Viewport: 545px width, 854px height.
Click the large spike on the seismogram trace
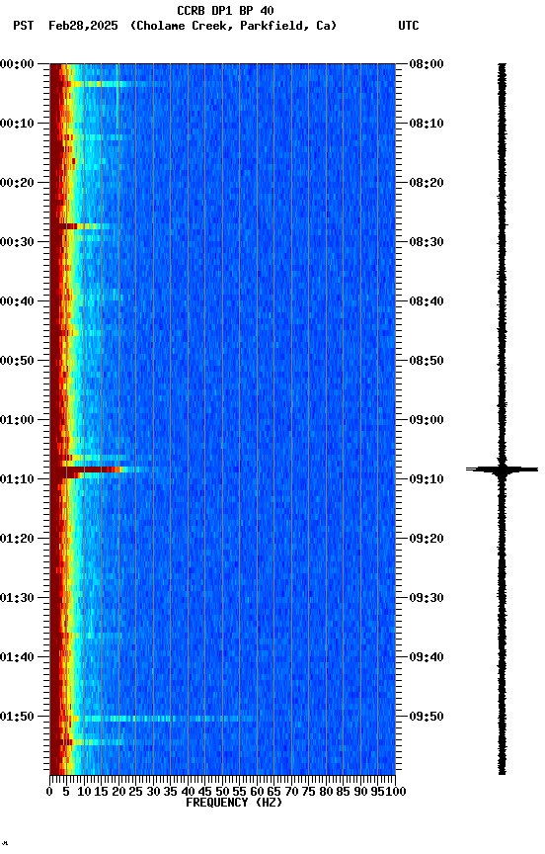click(x=502, y=469)
